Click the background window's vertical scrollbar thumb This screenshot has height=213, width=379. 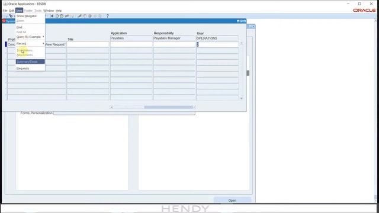click(x=248, y=73)
